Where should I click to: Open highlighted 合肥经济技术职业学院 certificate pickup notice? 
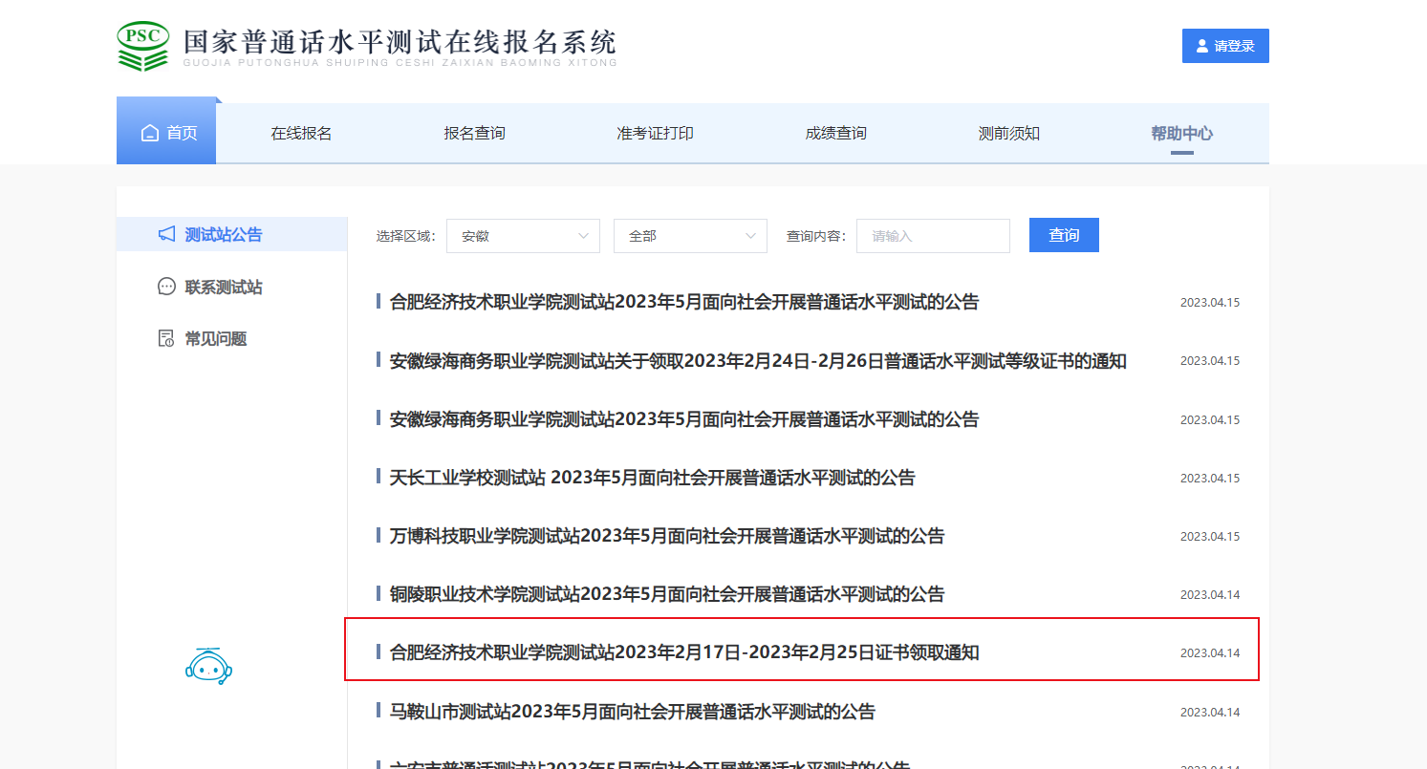pos(684,653)
